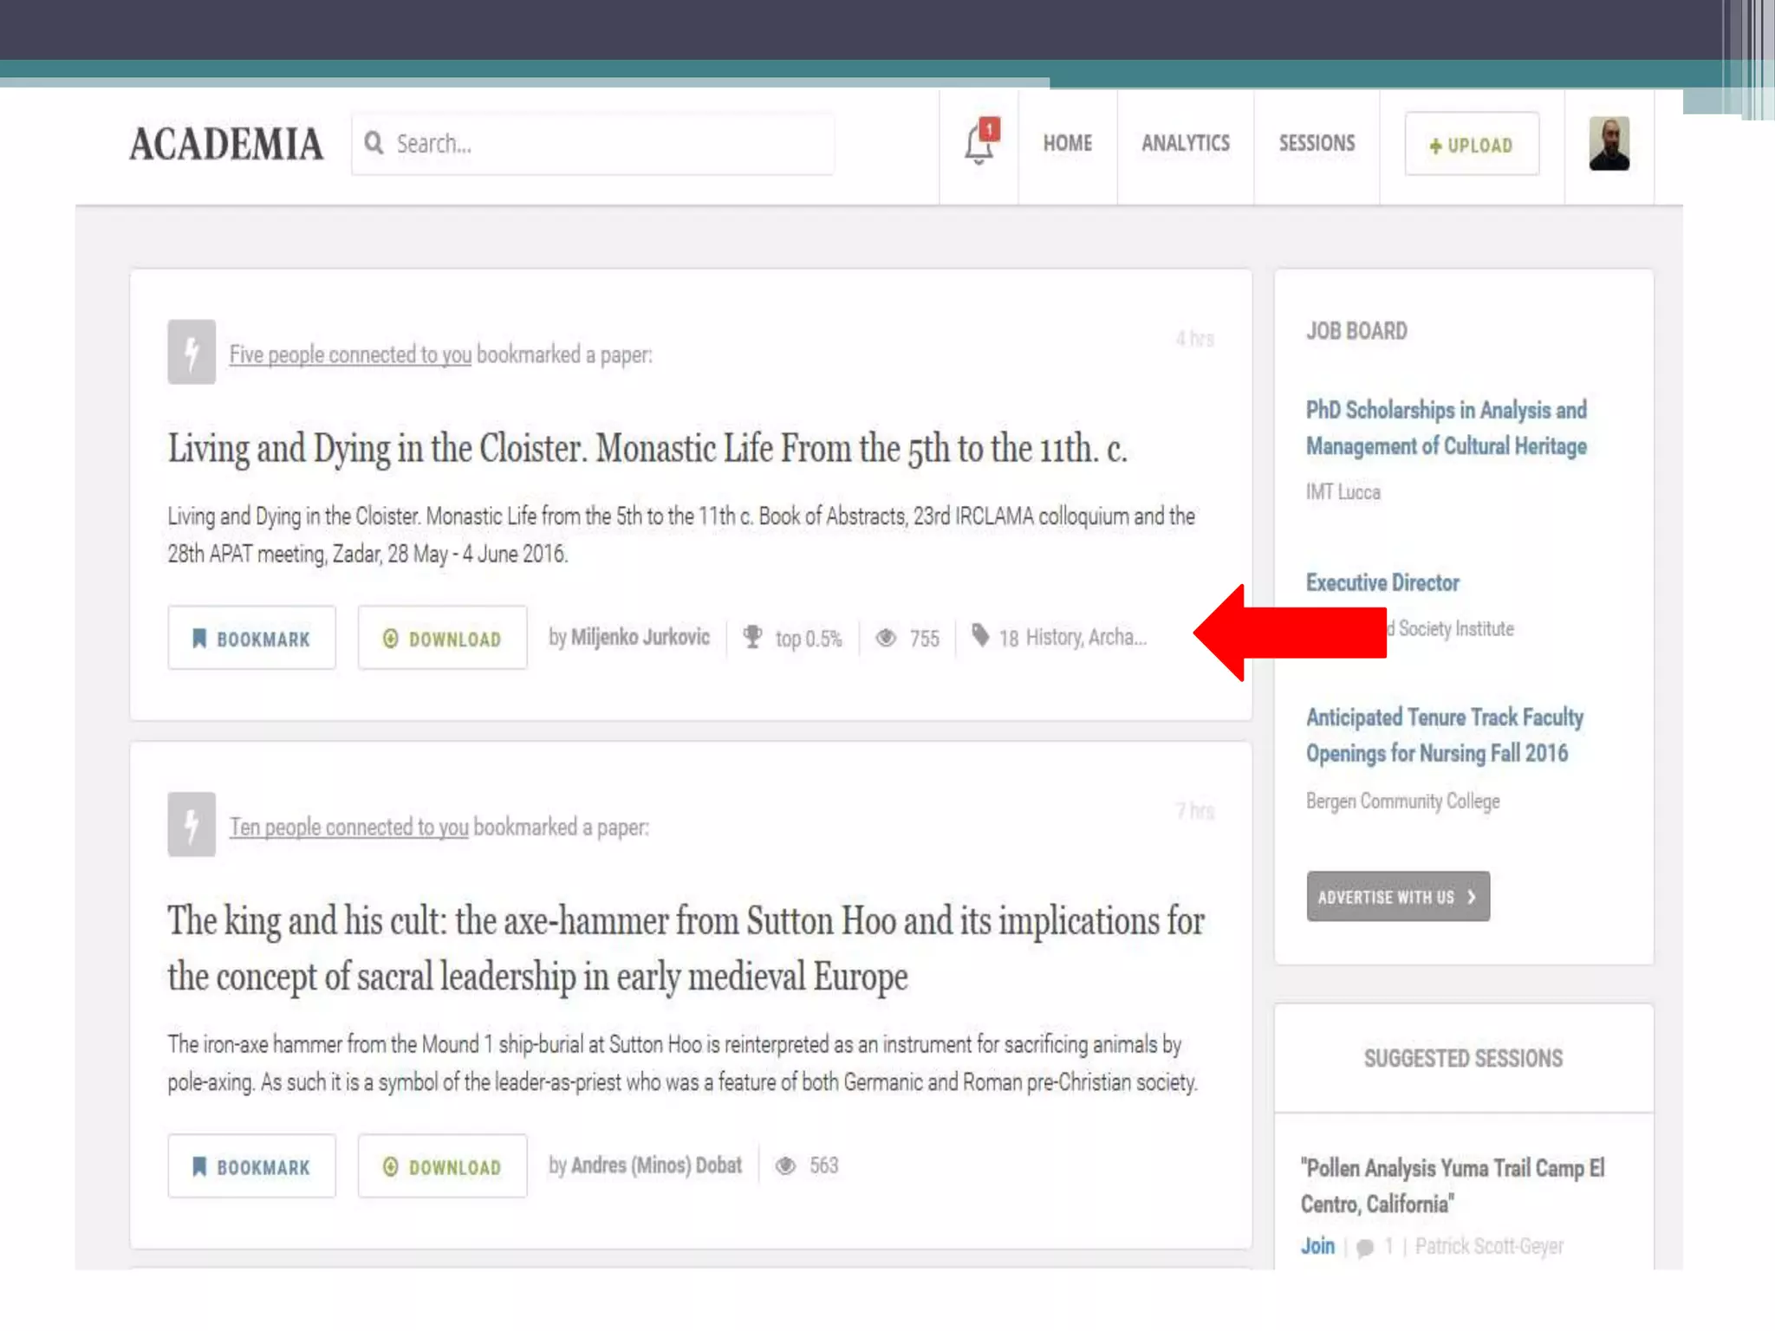Click the user profile avatar thumbnail

pos(1609,144)
